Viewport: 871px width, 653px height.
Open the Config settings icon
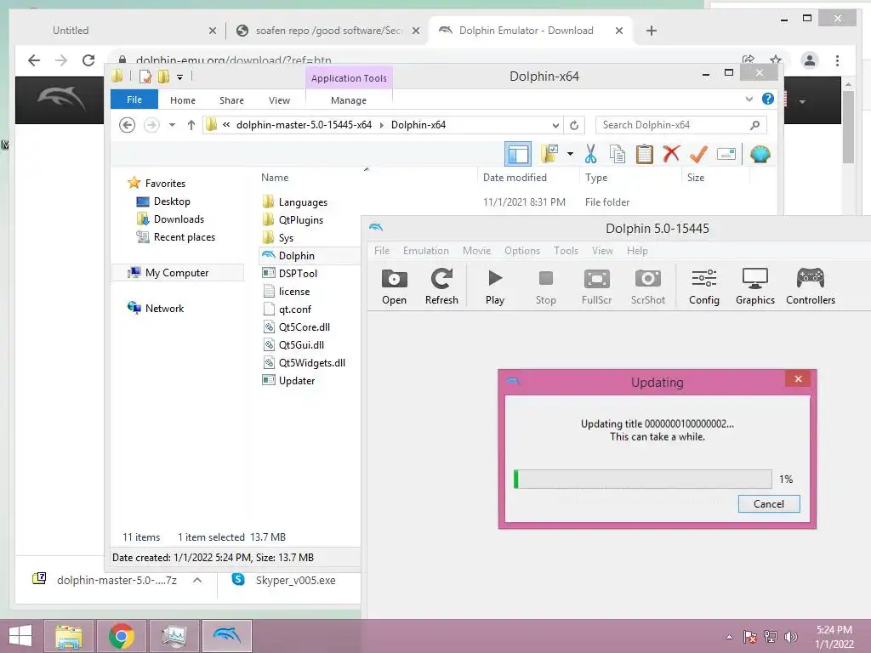[x=703, y=287]
